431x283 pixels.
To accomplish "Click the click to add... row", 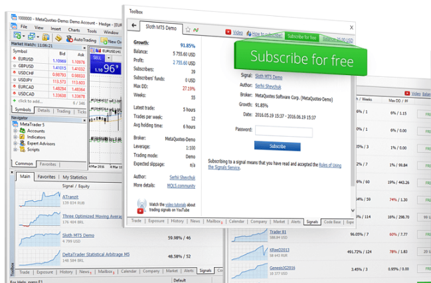I will [49, 102].
